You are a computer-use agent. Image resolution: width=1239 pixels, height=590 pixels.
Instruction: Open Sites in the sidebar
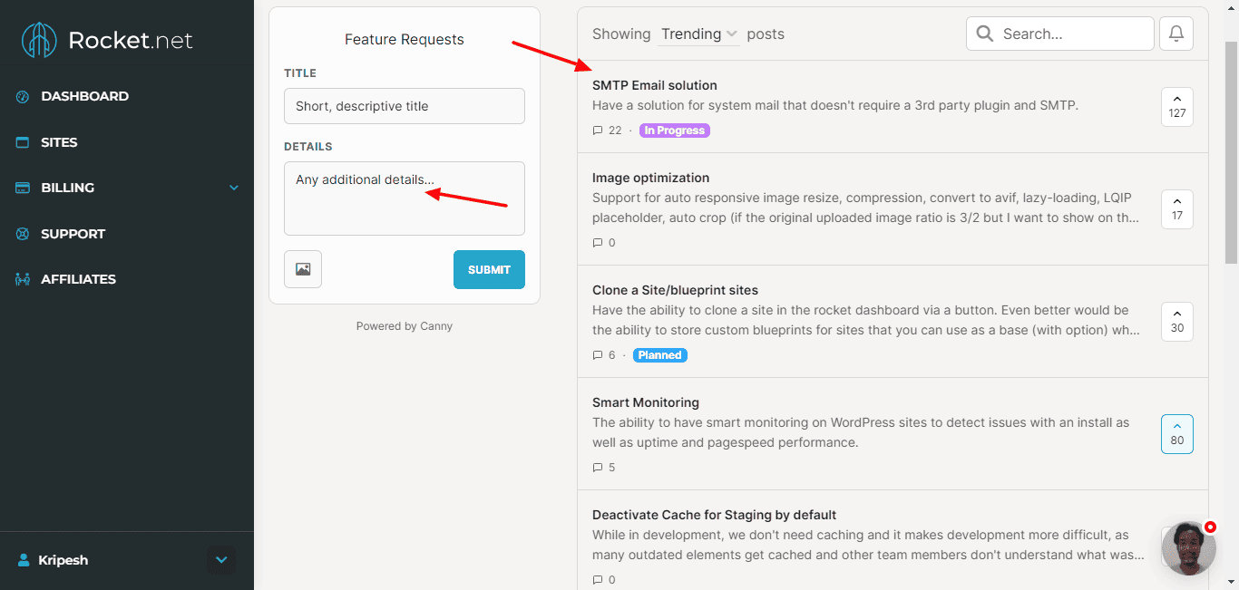59,142
